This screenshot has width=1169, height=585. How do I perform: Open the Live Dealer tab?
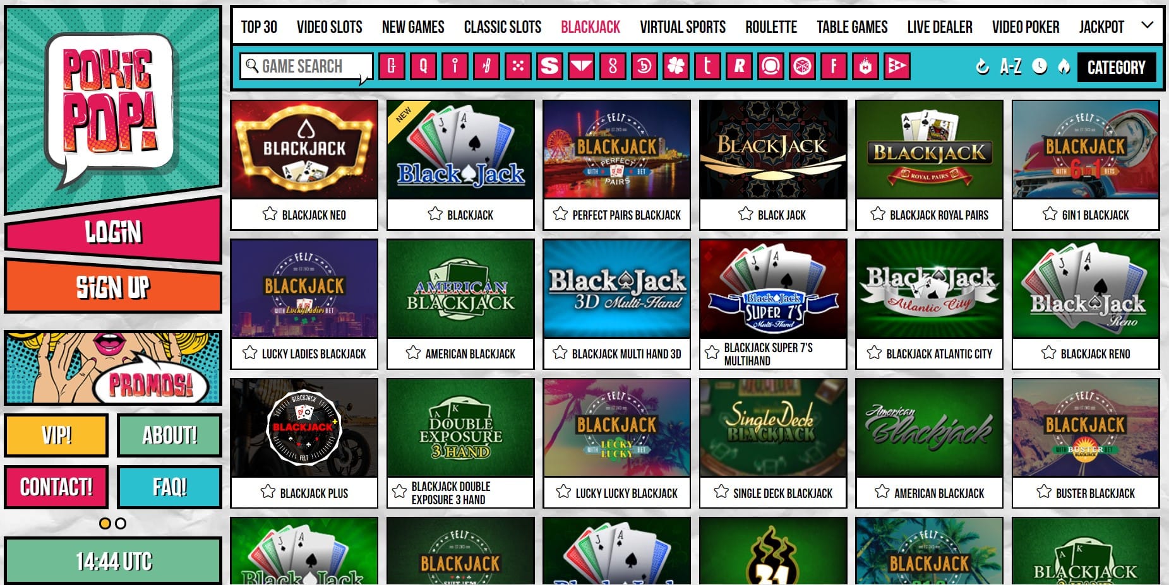[x=940, y=27]
